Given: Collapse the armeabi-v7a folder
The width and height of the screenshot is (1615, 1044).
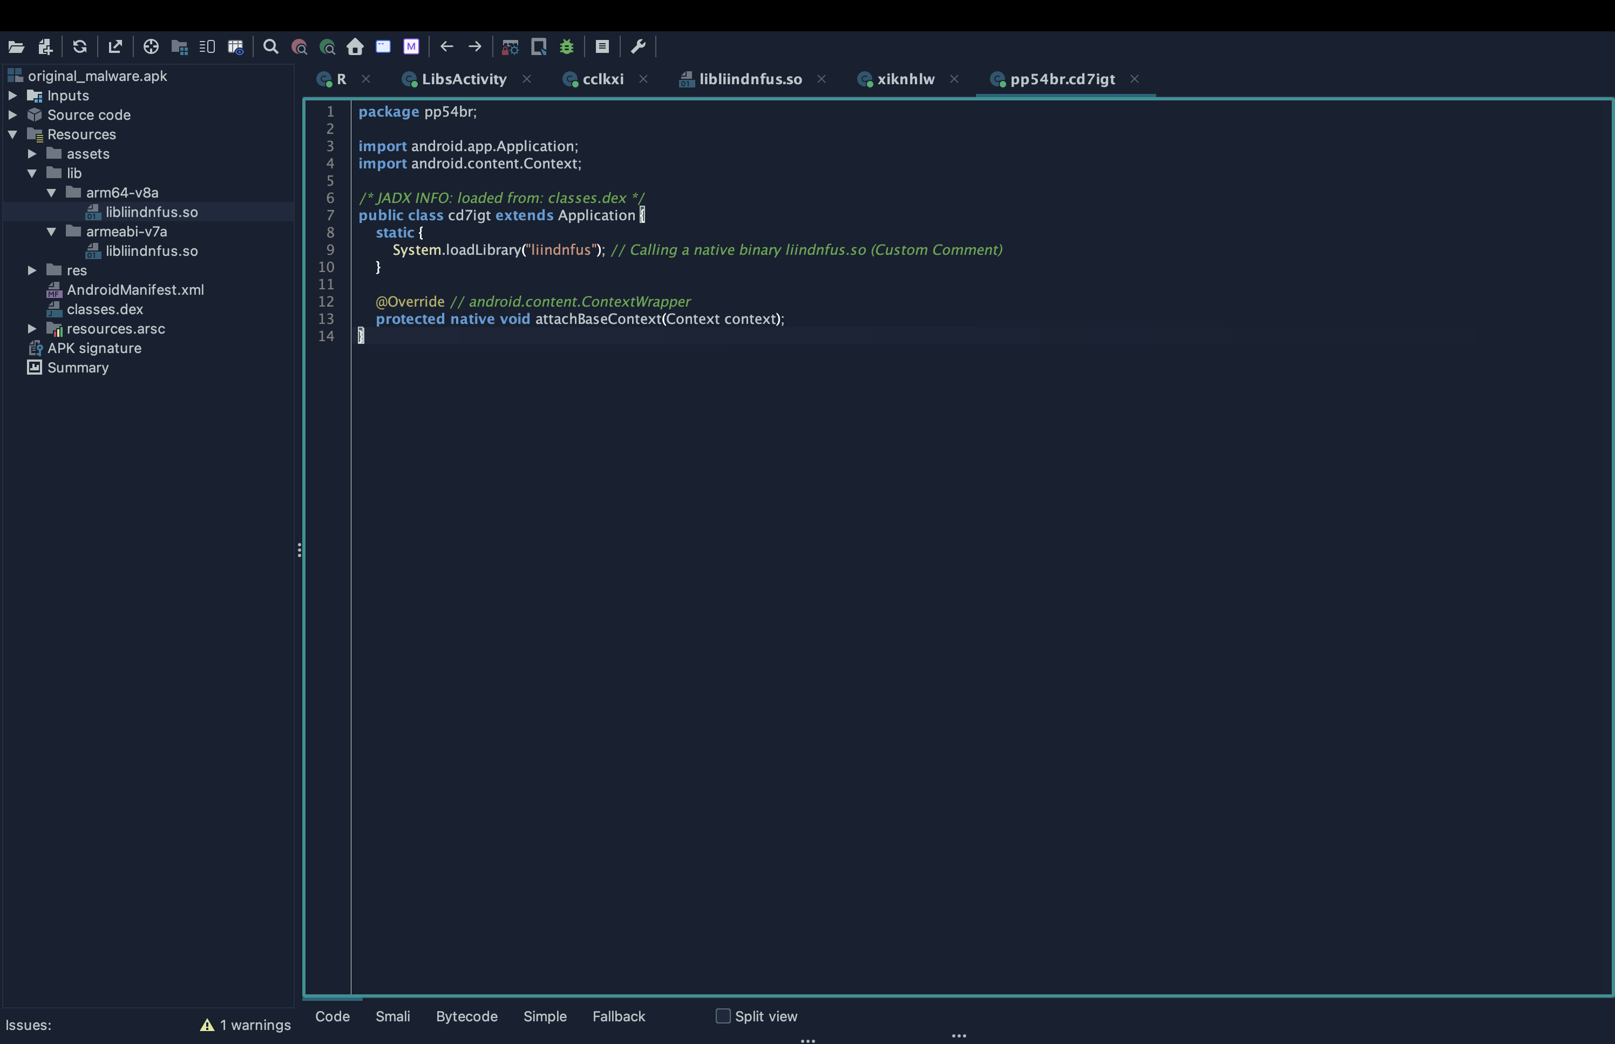Looking at the screenshot, I should click(51, 232).
